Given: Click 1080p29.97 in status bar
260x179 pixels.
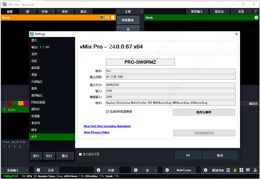Looking at the screenshot, I should pyautogui.click(x=11, y=176).
